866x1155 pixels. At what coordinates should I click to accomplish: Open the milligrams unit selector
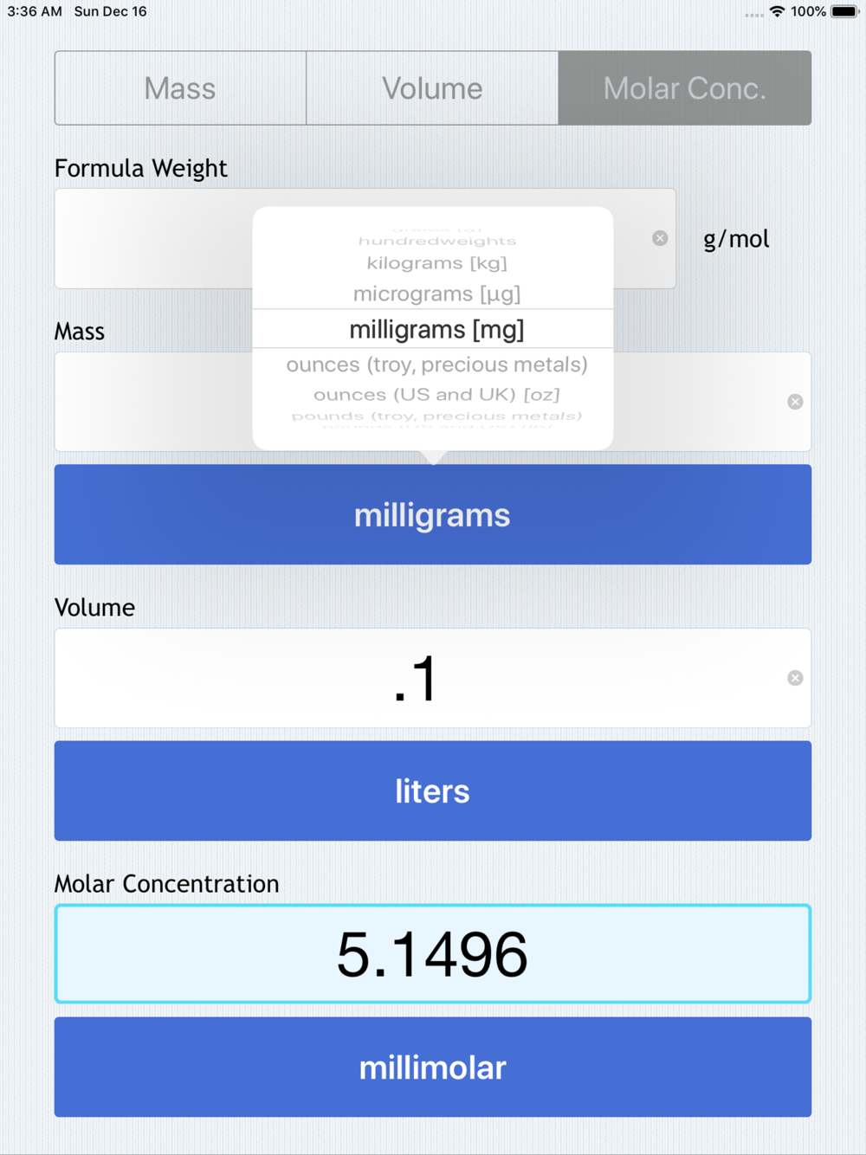[x=432, y=515]
